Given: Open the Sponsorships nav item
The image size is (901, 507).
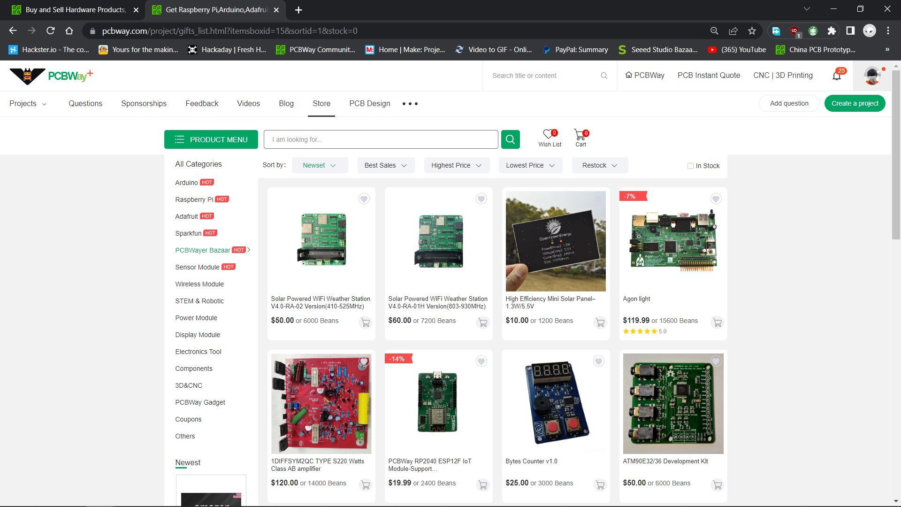Looking at the screenshot, I should tap(144, 104).
